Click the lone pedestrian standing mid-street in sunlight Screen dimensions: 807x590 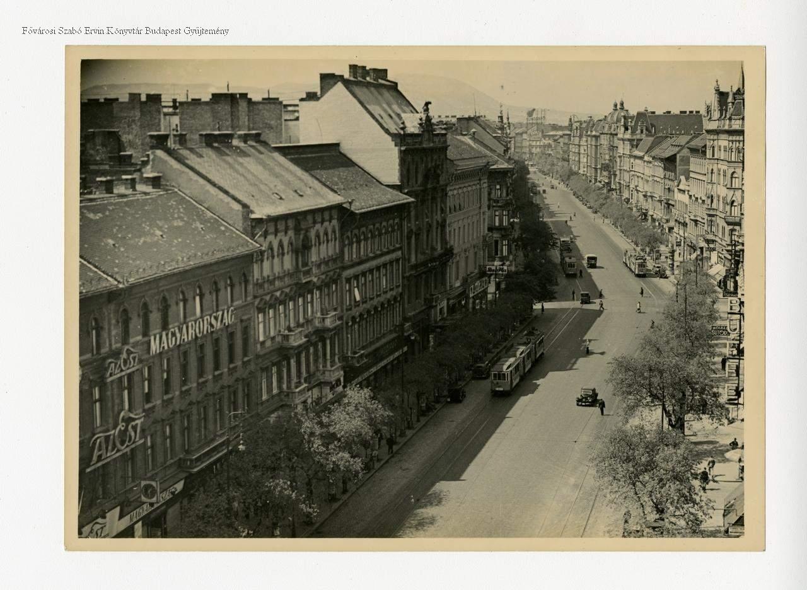[x=588, y=347]
